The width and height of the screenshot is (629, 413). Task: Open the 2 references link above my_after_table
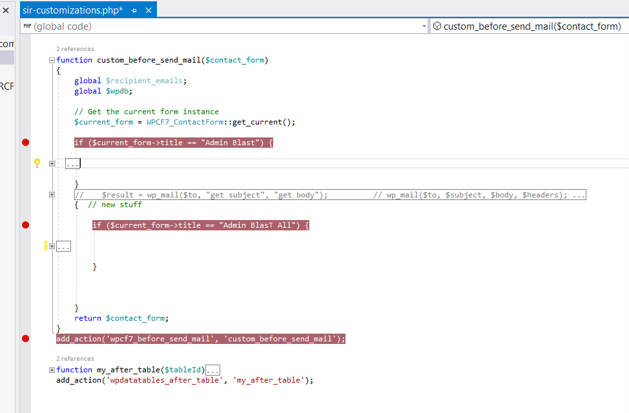pyautogui.click(x=75, y=358)
